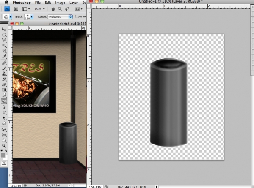Select the Elliptical Marquee tool
The width and height of the screenshot is (254, 188).
click(4, 35)
